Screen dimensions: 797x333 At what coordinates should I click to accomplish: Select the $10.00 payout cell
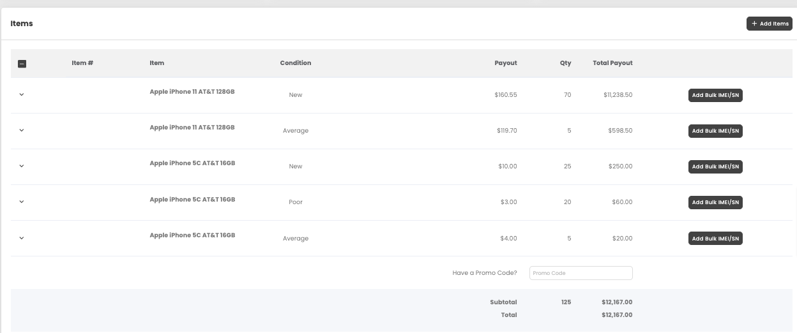[x=508, y=166]
